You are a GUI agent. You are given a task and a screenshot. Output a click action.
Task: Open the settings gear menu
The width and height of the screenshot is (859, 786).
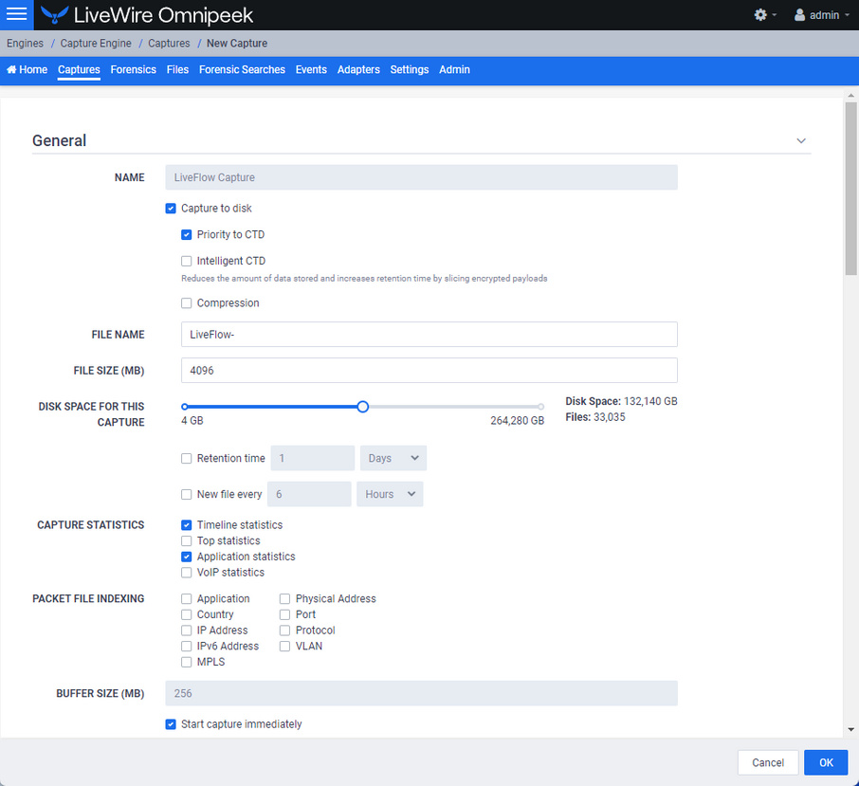(765, 15)
